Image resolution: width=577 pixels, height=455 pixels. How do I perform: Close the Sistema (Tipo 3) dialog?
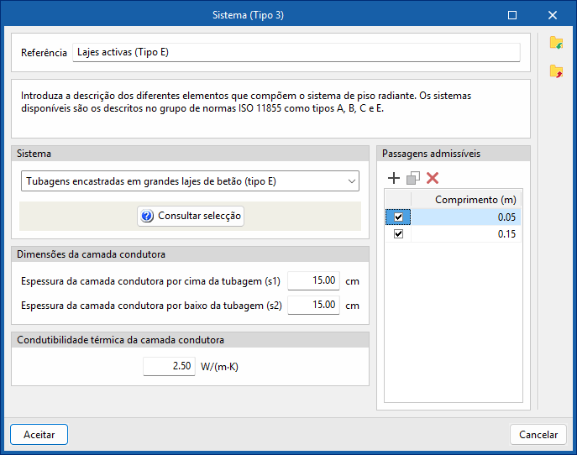pyautogui.click(x=553, y=15)
